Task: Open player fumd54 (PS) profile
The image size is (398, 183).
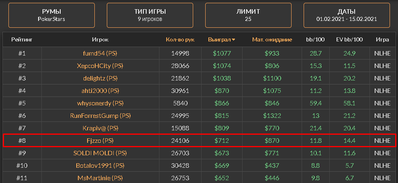Action: pyautogui.click(x=100, y=53)
